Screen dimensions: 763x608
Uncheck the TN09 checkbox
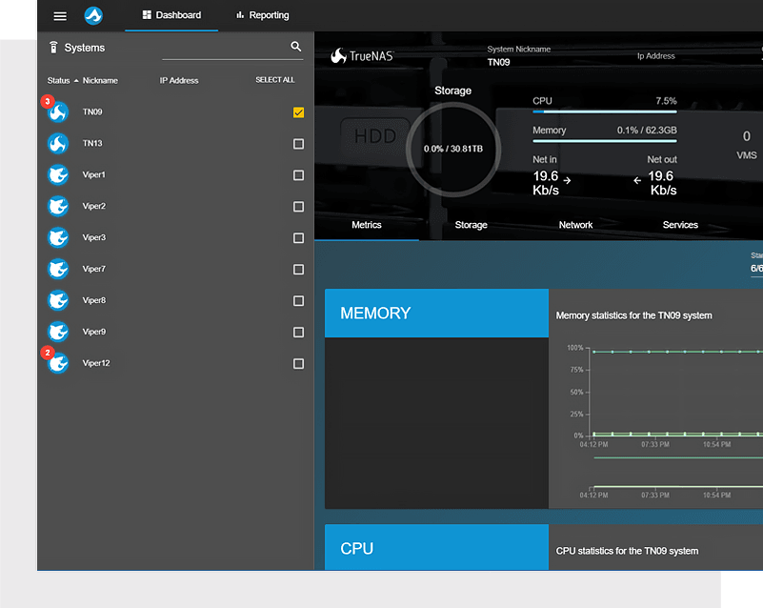click(299, 112)
